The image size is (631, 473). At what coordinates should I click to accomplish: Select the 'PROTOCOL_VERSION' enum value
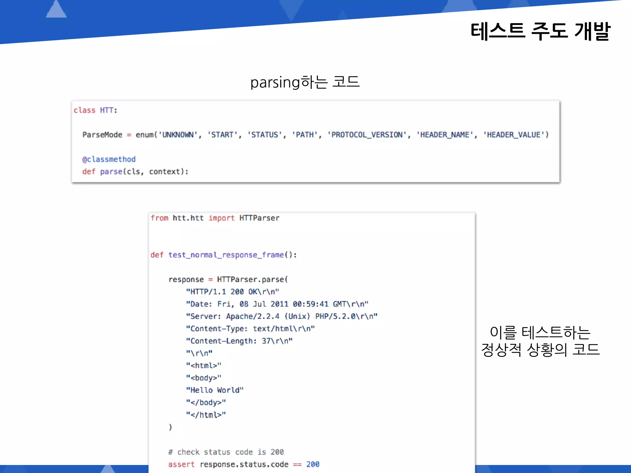pyautogui.click(x=367, y=135)
